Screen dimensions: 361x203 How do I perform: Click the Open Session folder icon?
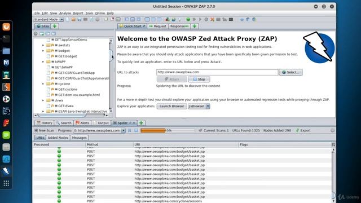[73, 20]
